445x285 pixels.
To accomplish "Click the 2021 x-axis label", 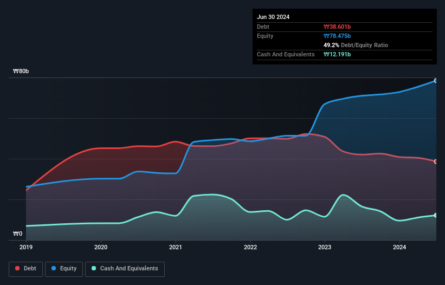I will coord(176,247).
